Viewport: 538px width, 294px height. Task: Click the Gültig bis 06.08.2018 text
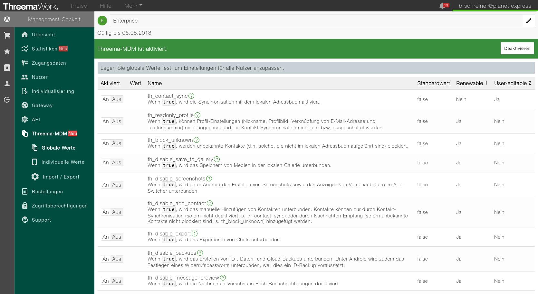(x=124, y=33)
